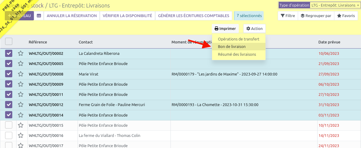Star the WHLTG/OUT/00014 delivery

[x=21, y=115]
